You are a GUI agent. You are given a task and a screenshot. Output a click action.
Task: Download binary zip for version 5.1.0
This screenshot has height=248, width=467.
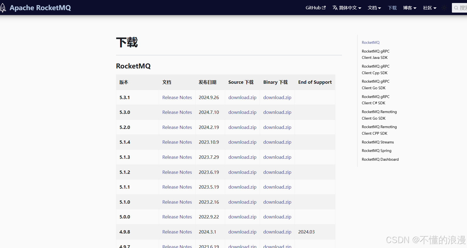[x=277, y=202]
